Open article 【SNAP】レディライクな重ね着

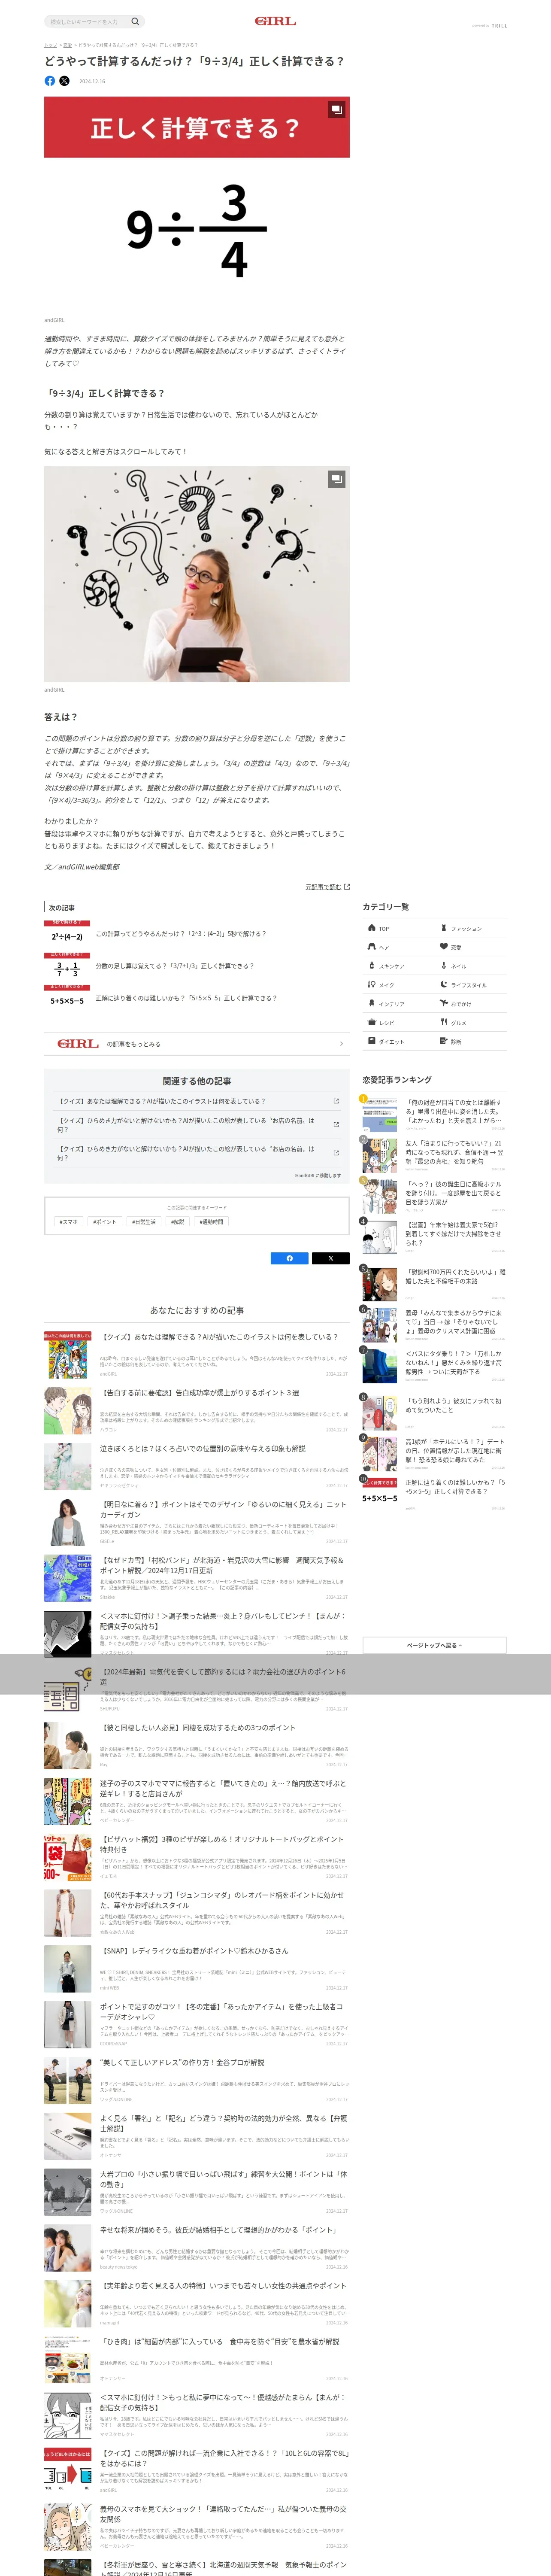(x=194, y=1951)
